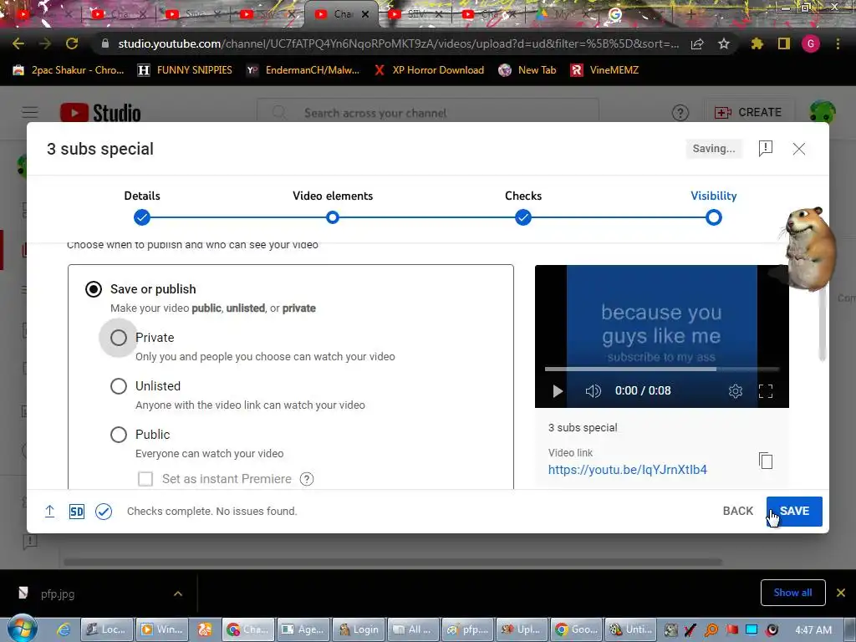Open the Chrome three-dot menu
Screen dimensions: 856x642
[838, 43]
